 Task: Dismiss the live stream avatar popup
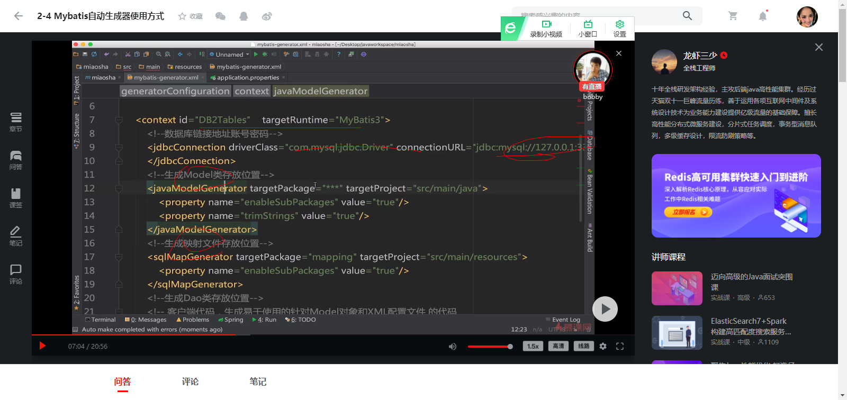619,53
